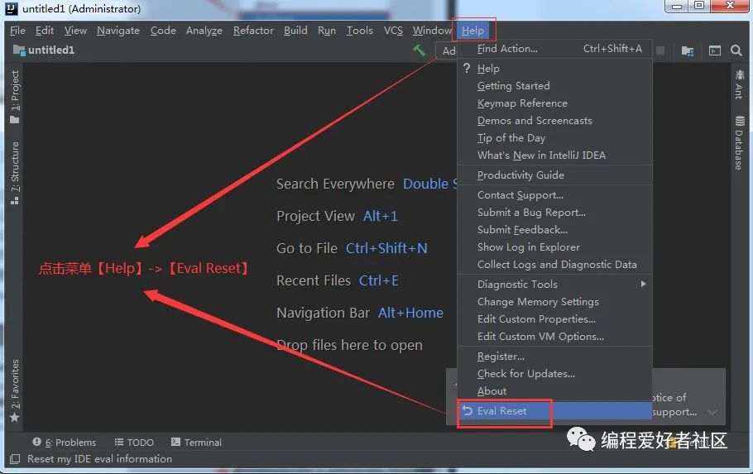Click the Structure panel icon
This screenshot has width=753, height=474.
pyautogui.click(x=15, y=200)
